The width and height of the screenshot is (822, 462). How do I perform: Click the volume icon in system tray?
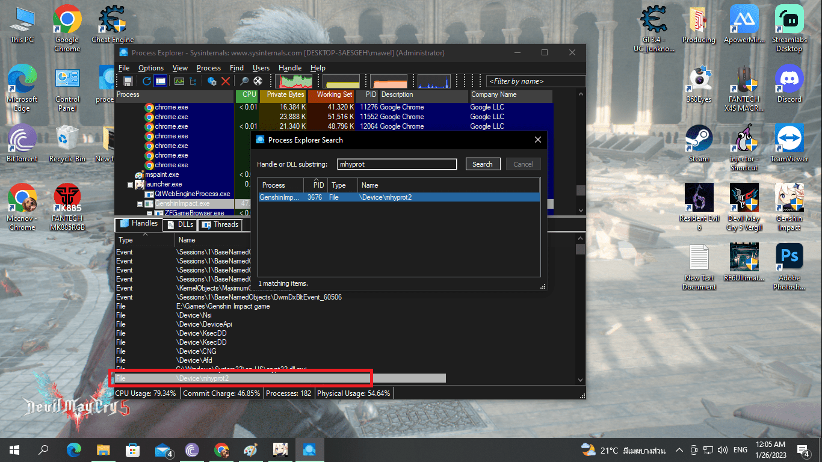tap(722, 450)
